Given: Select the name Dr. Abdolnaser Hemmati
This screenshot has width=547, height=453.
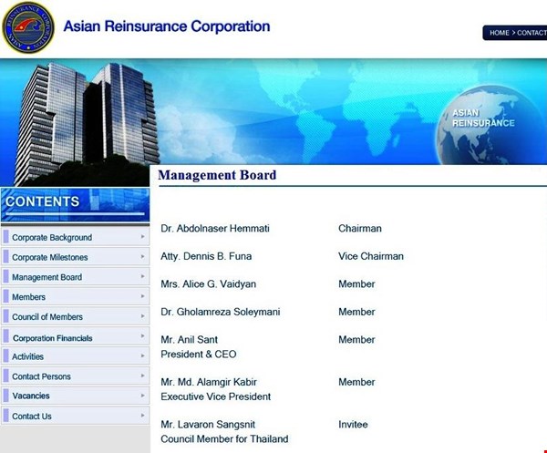Looking at the screenshot, I should (215, 229).
